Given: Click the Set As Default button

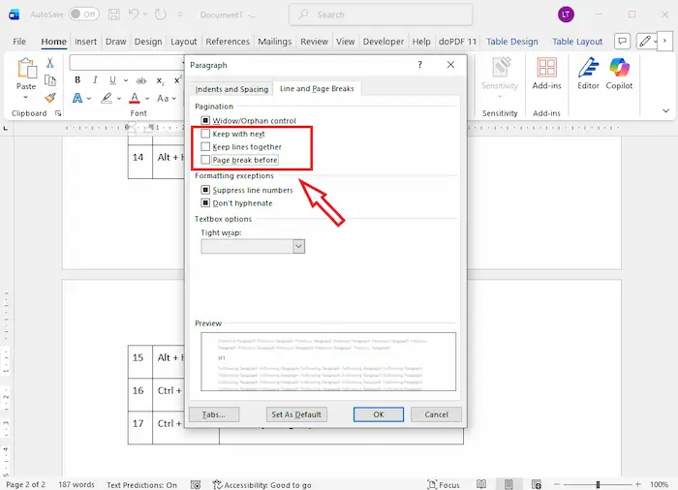Looking at the screenshot, I should tap(297, 414).
